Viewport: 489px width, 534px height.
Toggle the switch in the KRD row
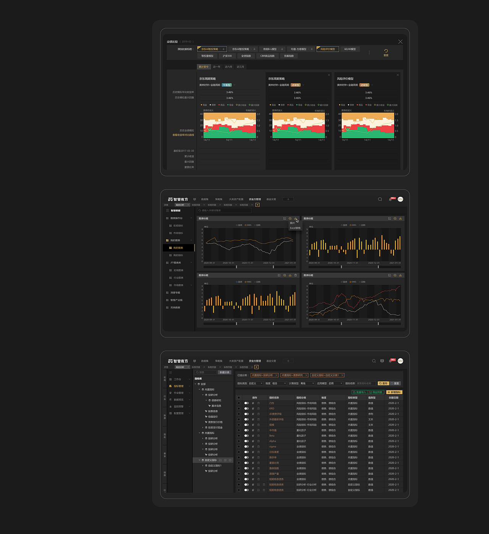246,408
